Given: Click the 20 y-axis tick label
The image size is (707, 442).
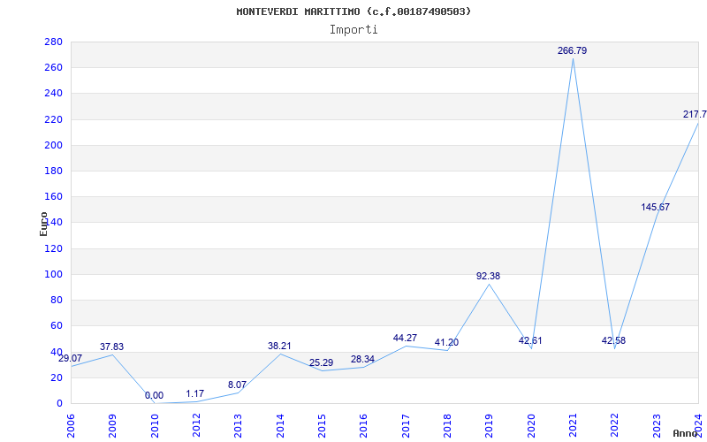Looking at the screenshot, I should coord(57,377).
